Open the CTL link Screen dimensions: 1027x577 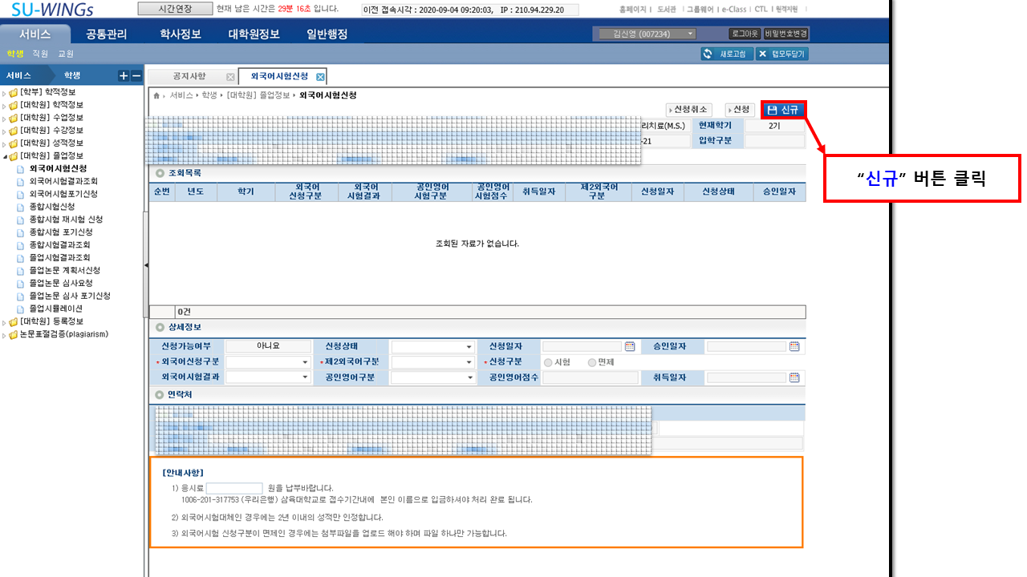pyautogui.click(x=761, y=10)
